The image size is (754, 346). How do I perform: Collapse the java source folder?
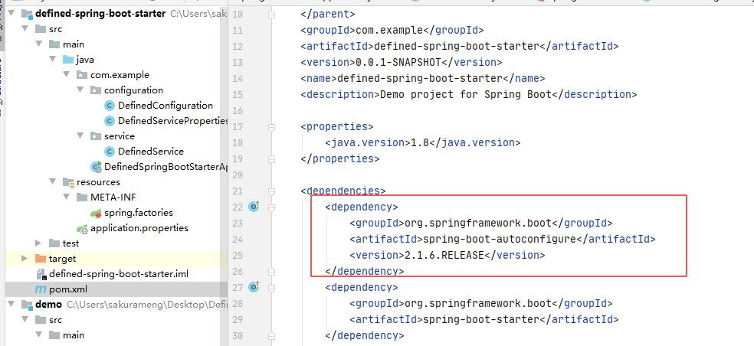52,60
